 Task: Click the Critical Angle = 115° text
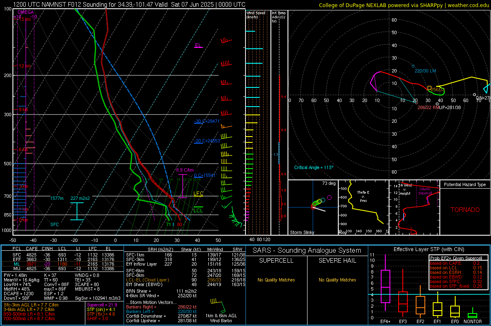coord(314,167)
